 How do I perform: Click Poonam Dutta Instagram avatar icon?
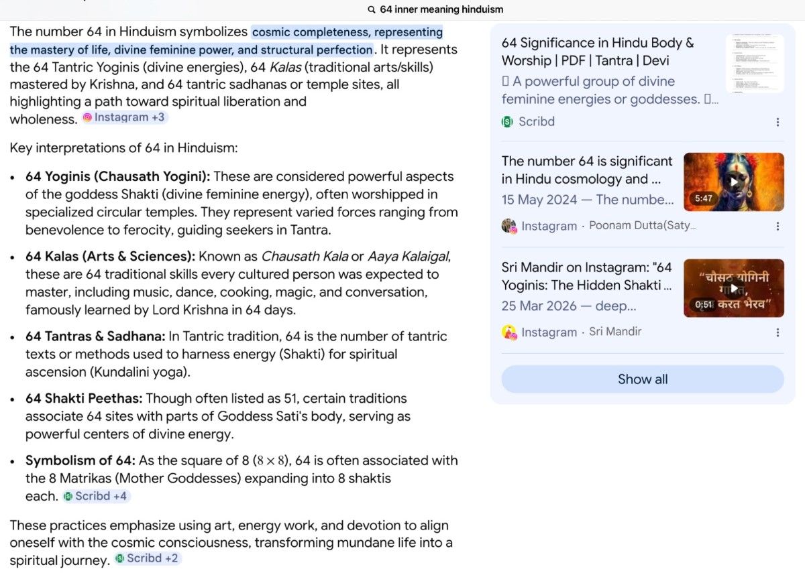click(508, 226)
